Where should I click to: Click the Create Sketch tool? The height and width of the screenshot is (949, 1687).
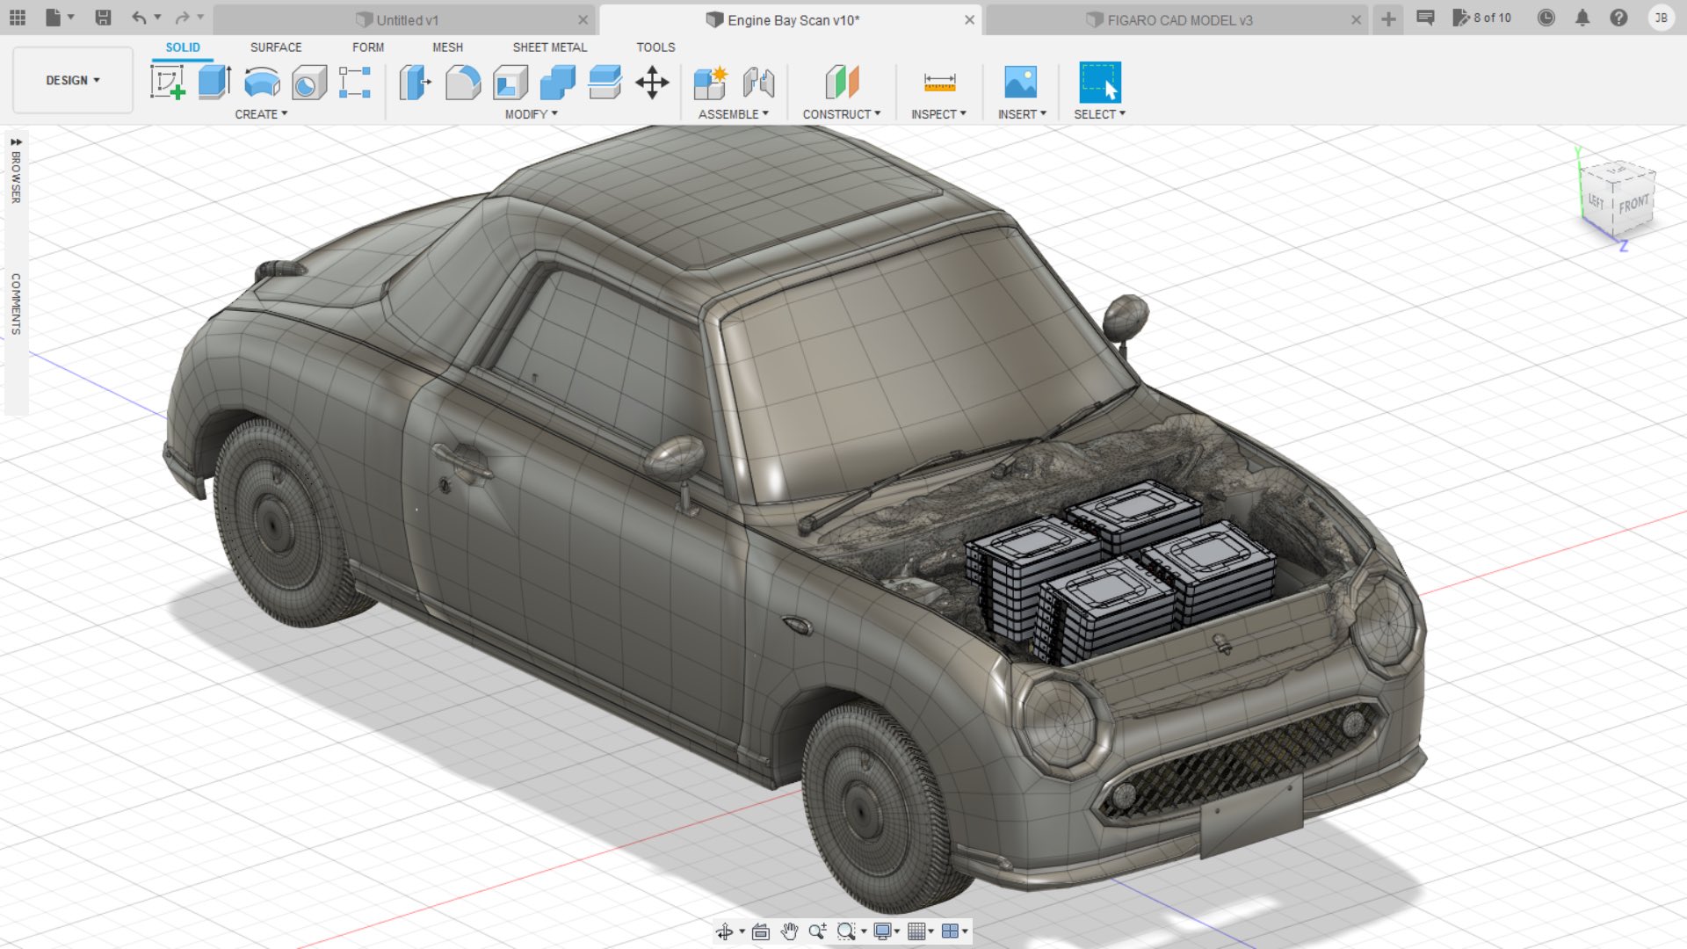168,83
